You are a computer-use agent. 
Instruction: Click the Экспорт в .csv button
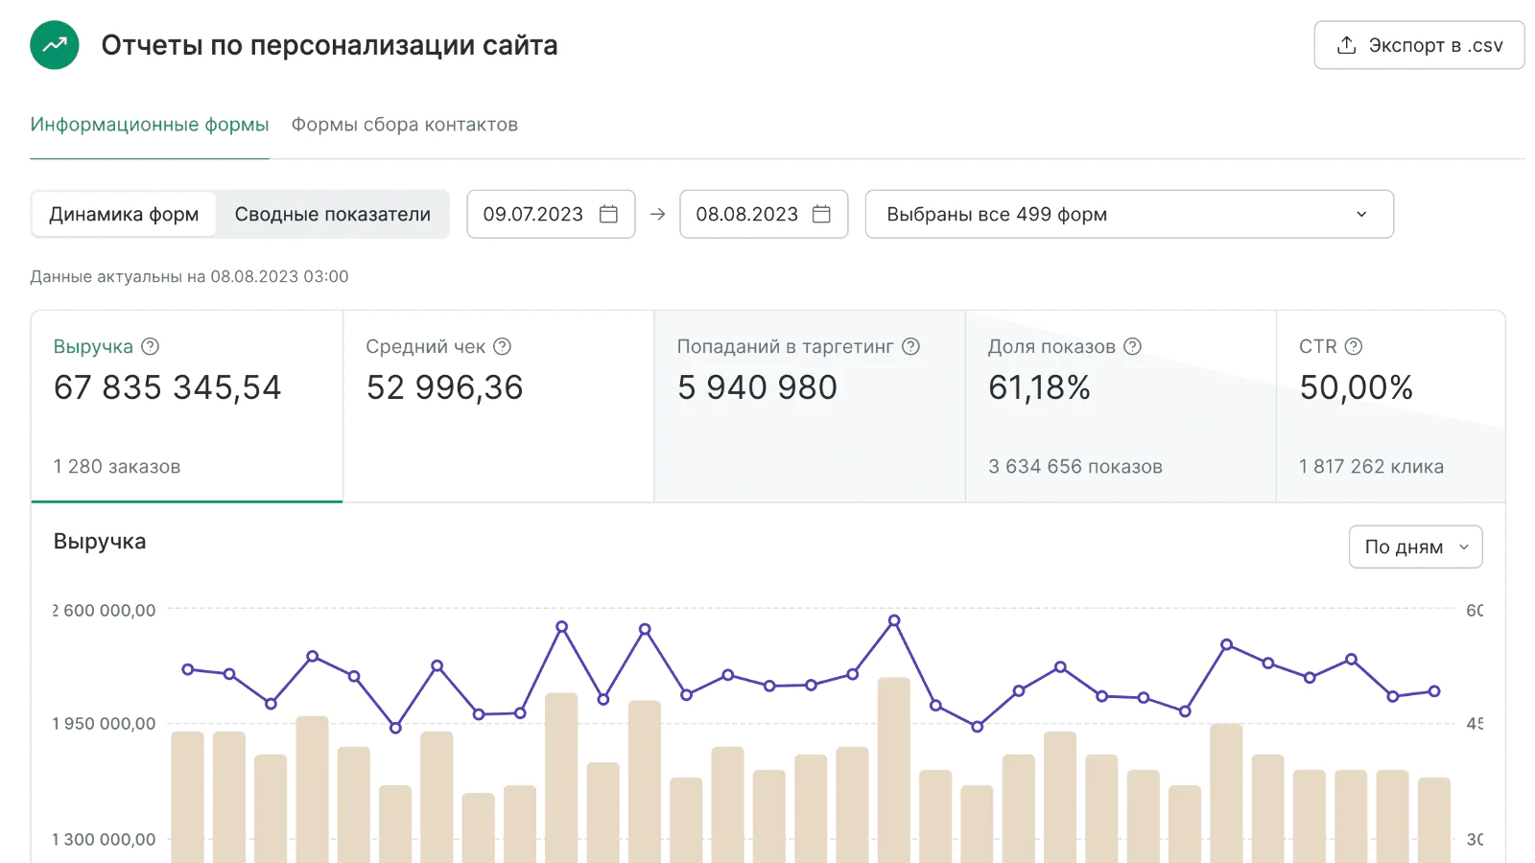point(1419,44)
